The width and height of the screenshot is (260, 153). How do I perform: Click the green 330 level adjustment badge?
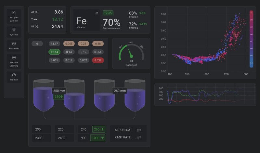pyautogui.click(x=59, y=97)
